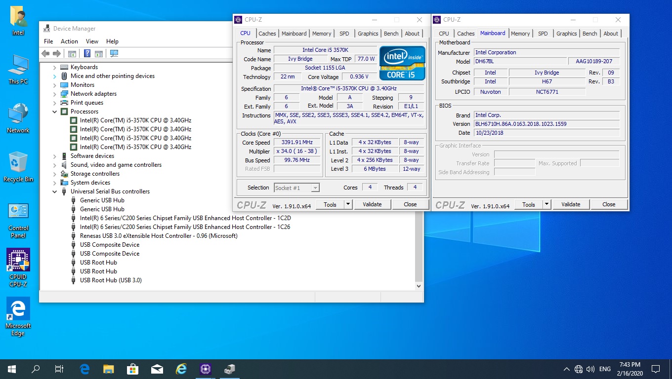Toggle Show/Hide Action Pane toolbar icon
The height and width of the screenshot is (379, 672).
coord(98,54)
